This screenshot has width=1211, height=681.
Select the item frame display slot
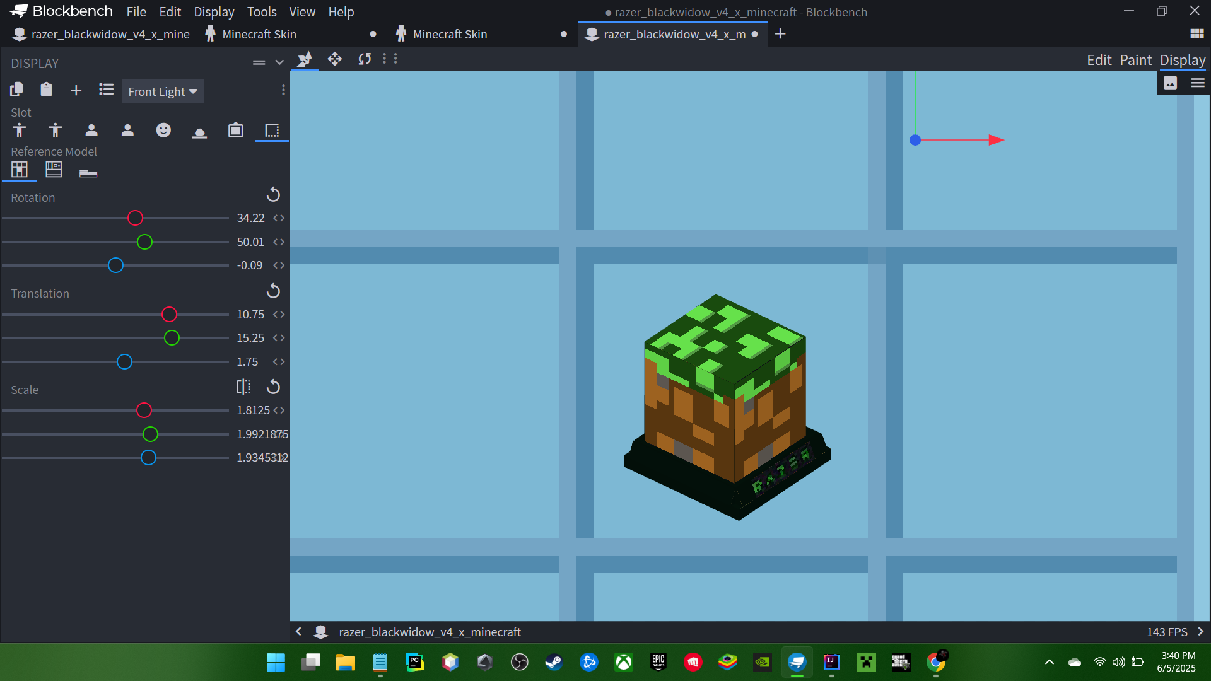[x=235, y=131]
